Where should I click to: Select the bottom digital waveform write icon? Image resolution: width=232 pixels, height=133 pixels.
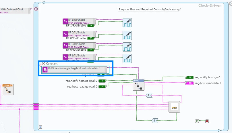[x=127, y=58]
